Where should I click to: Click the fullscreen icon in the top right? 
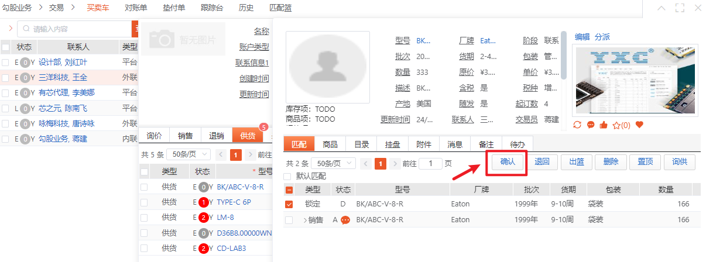pos(680,8)
